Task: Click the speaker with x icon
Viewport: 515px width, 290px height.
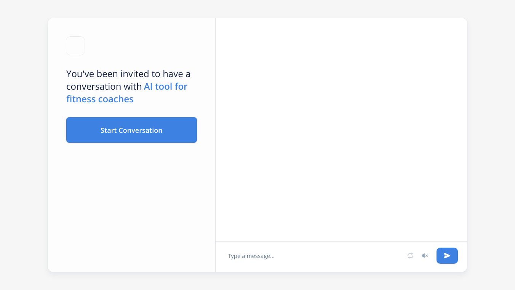Action: [425, 256]
